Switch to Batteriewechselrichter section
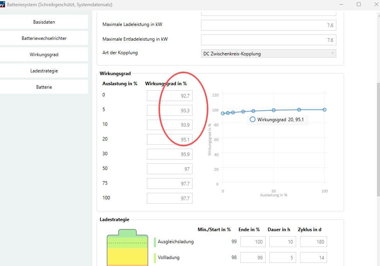 [x=44, y=38]
